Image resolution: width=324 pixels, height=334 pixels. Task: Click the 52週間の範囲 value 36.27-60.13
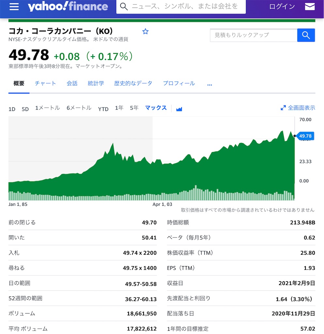pyautogui.click(x=141, y=299)
